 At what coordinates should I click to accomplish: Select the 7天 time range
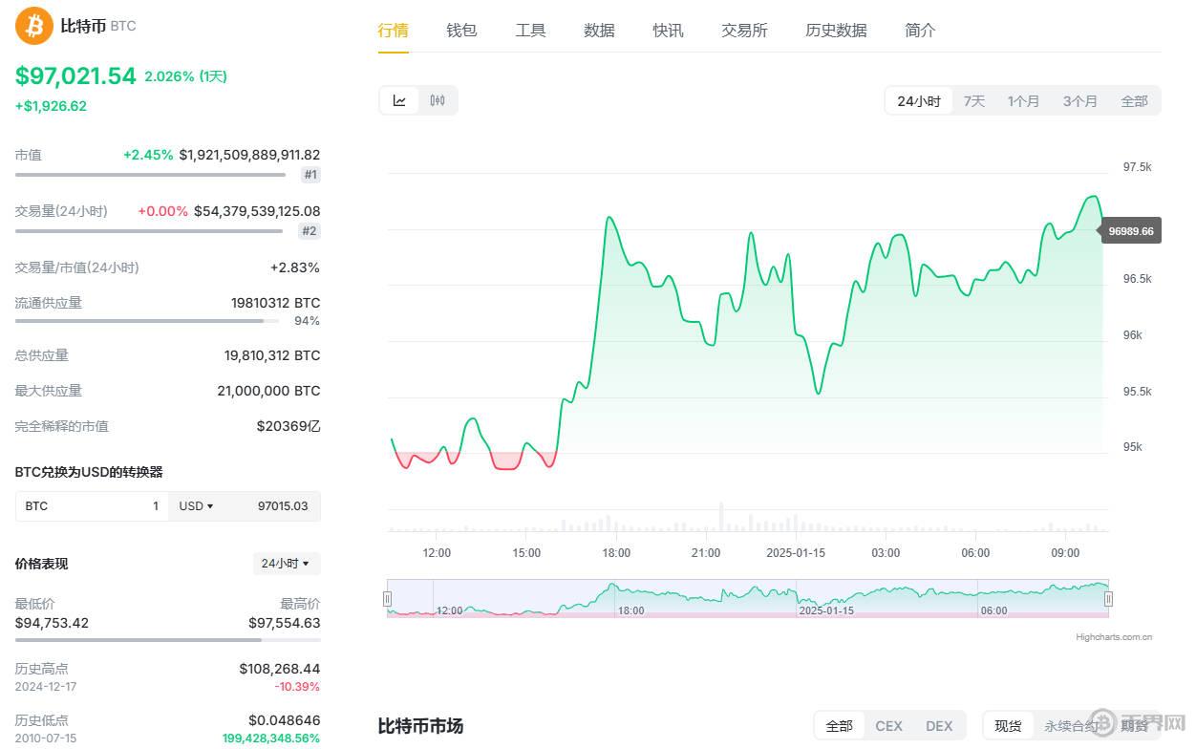[973, 99]
